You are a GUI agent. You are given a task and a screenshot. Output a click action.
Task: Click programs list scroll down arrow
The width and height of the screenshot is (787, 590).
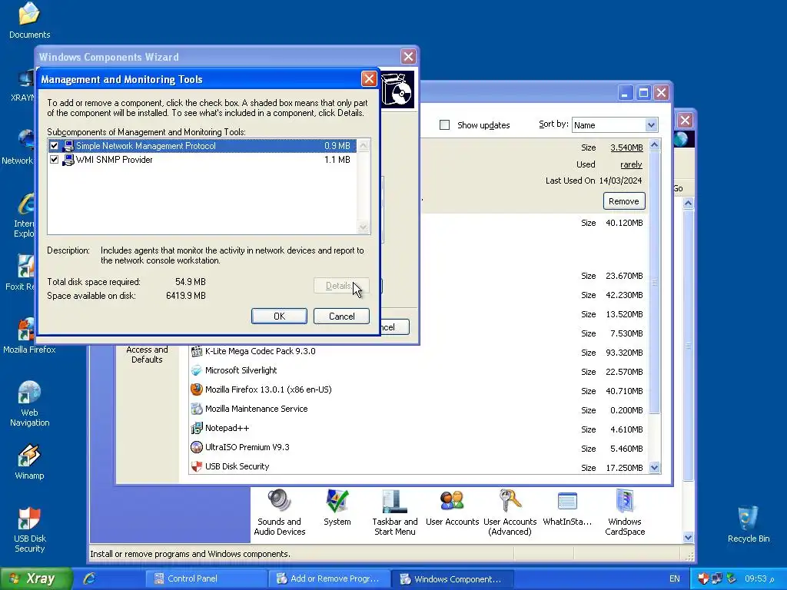pyautogui.click(x=654, y=468)
